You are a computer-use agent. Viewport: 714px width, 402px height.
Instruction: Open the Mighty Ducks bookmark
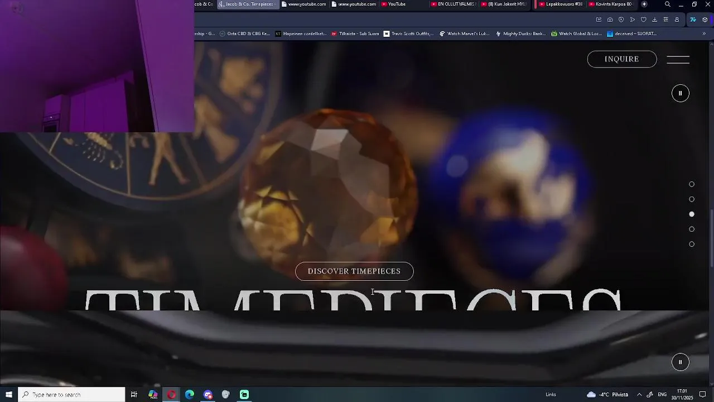pos(520,33)
